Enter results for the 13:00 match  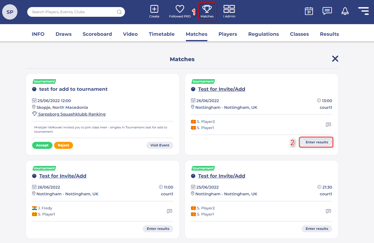point(317,142)
